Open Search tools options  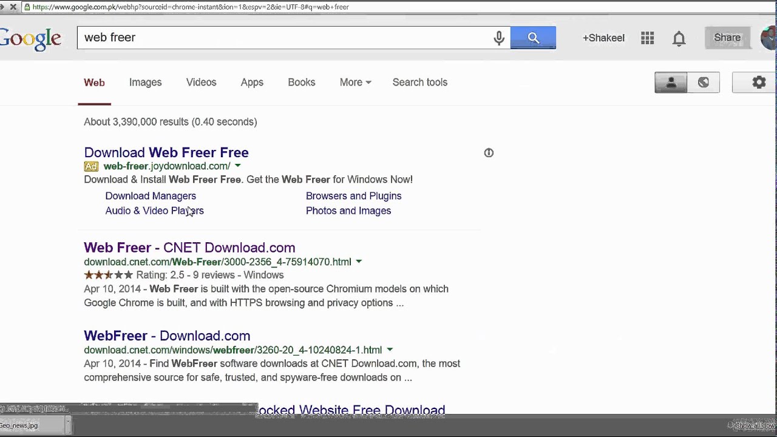[x=419, y=83]
